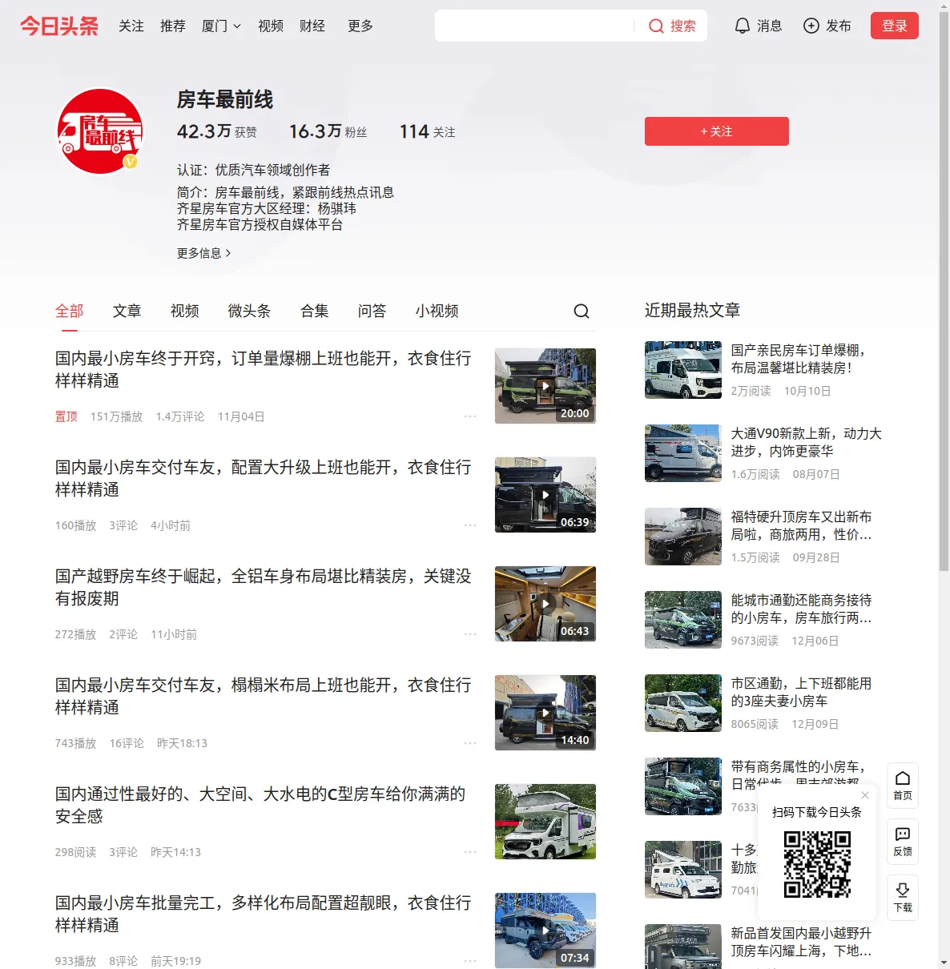
Task: Expand the 厦门 city dropdown
Action: tap(221, 26)
